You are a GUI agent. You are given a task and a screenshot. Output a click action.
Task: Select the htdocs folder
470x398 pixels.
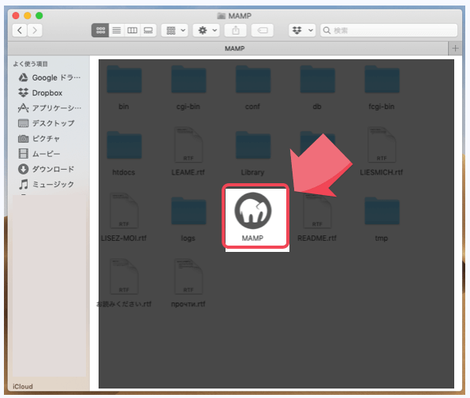tap(124, 153)
